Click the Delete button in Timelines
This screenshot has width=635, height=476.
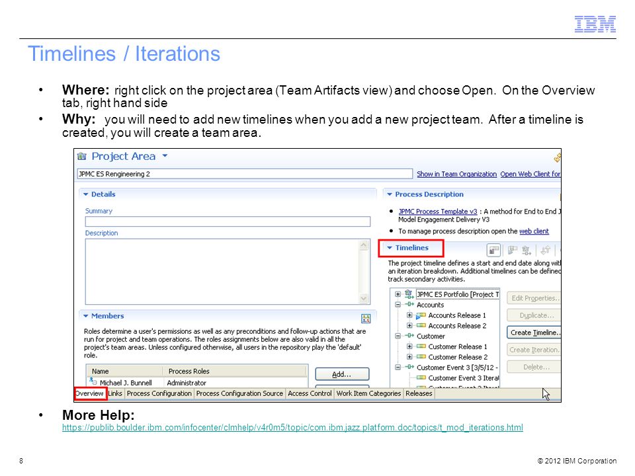click(x=534, y=367)
